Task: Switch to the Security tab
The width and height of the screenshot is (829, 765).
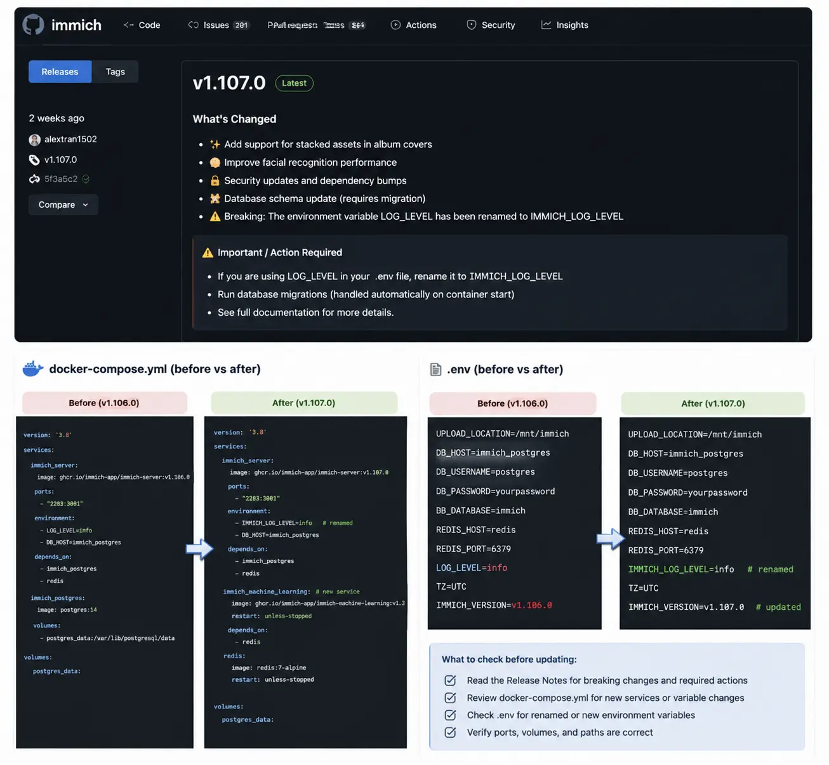Action: pyautogui.click(x=491, y=25)
